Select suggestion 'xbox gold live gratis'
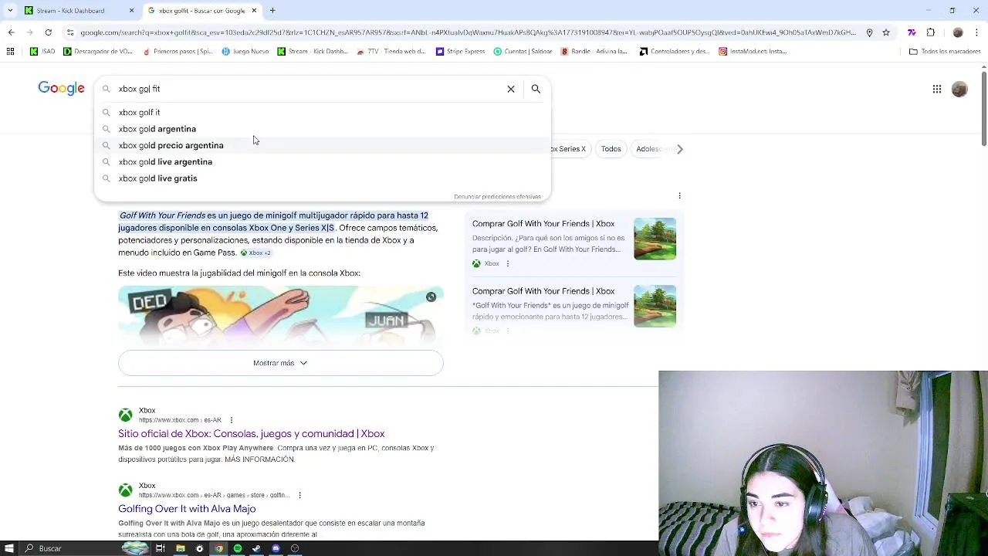 point(323,178)
